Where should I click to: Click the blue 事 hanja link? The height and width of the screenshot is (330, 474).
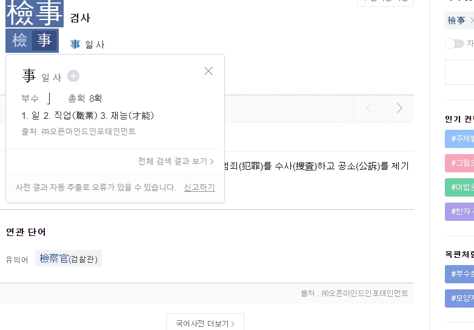(x=75, y=44)
